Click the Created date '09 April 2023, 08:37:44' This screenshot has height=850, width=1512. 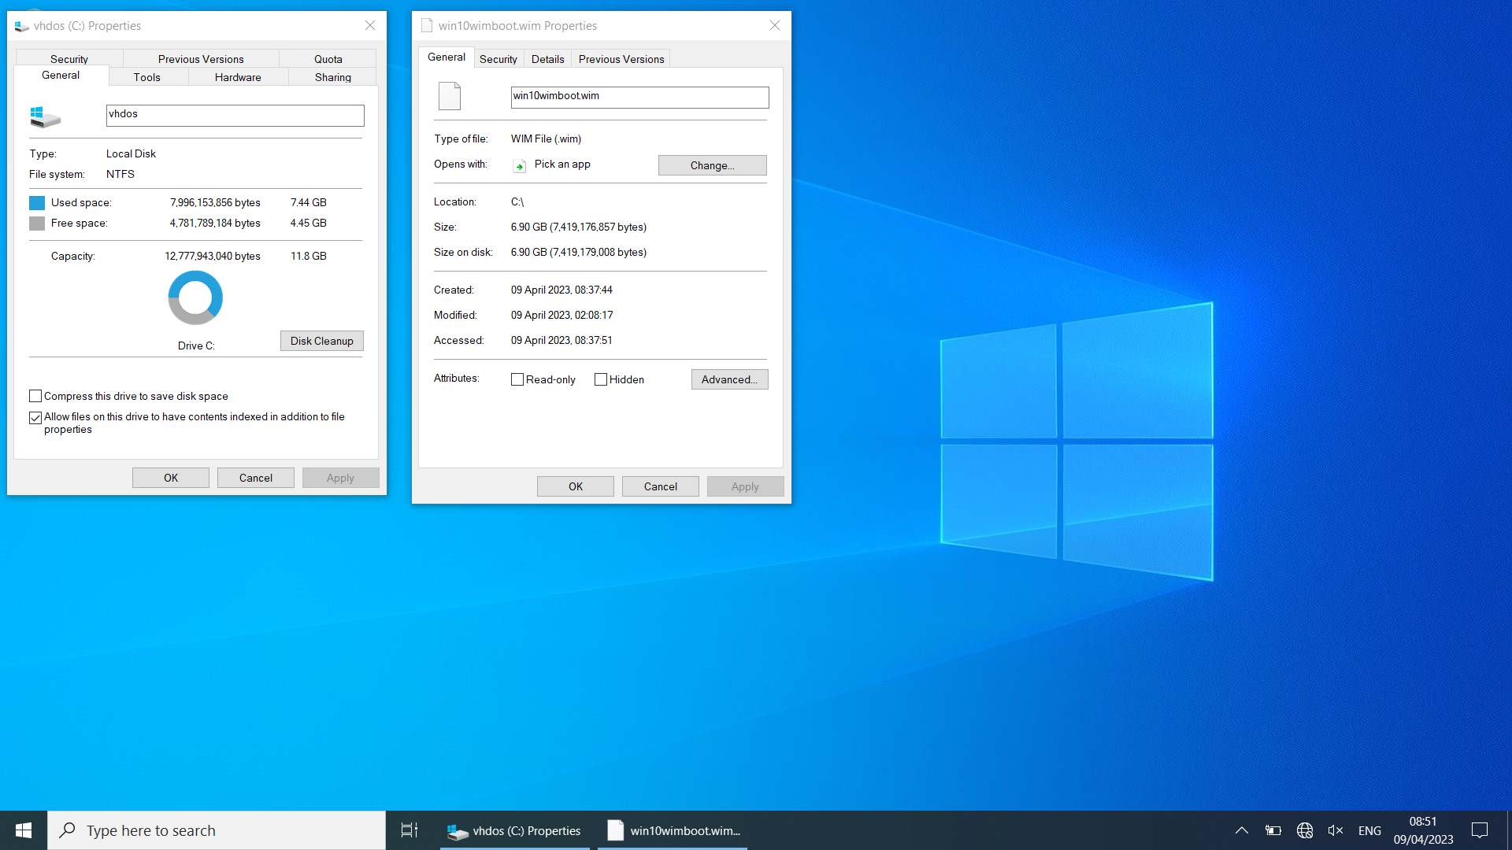click(x=561, y=290)
